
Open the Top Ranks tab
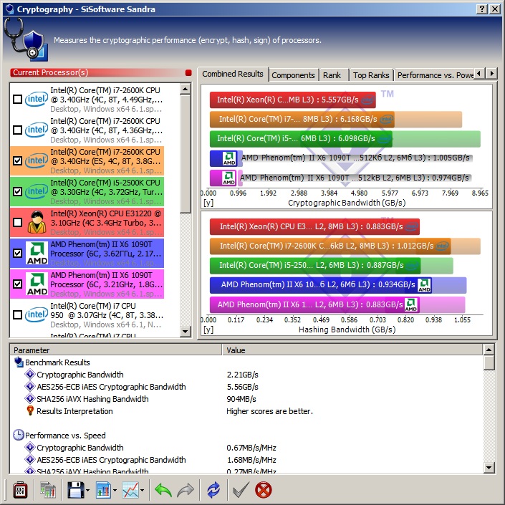tap(371, 75)
